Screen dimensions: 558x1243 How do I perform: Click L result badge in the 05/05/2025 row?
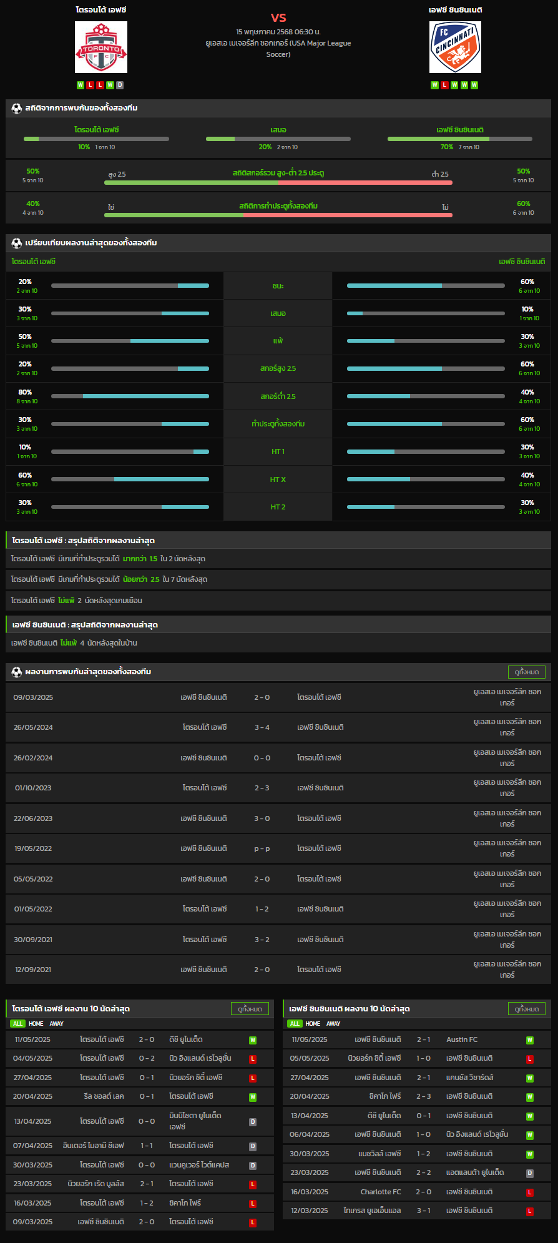click(530, 1059)
